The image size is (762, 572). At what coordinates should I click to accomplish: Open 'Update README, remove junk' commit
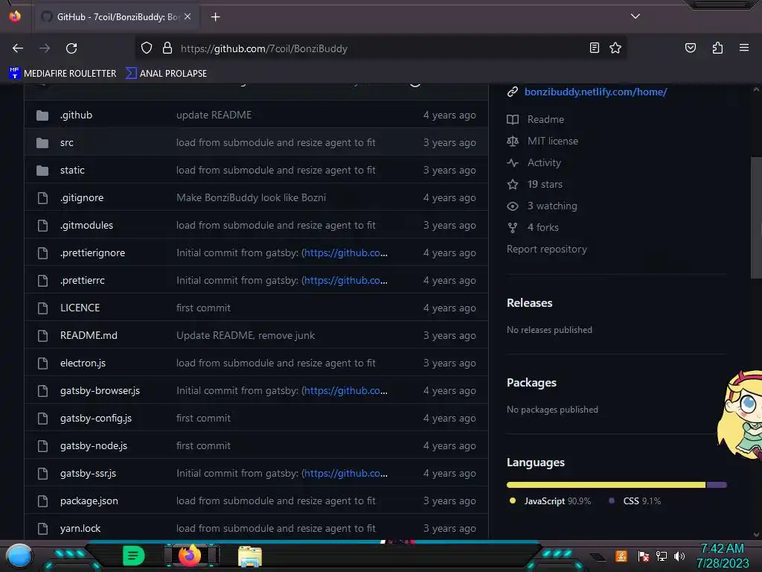[x=246, y=336]
